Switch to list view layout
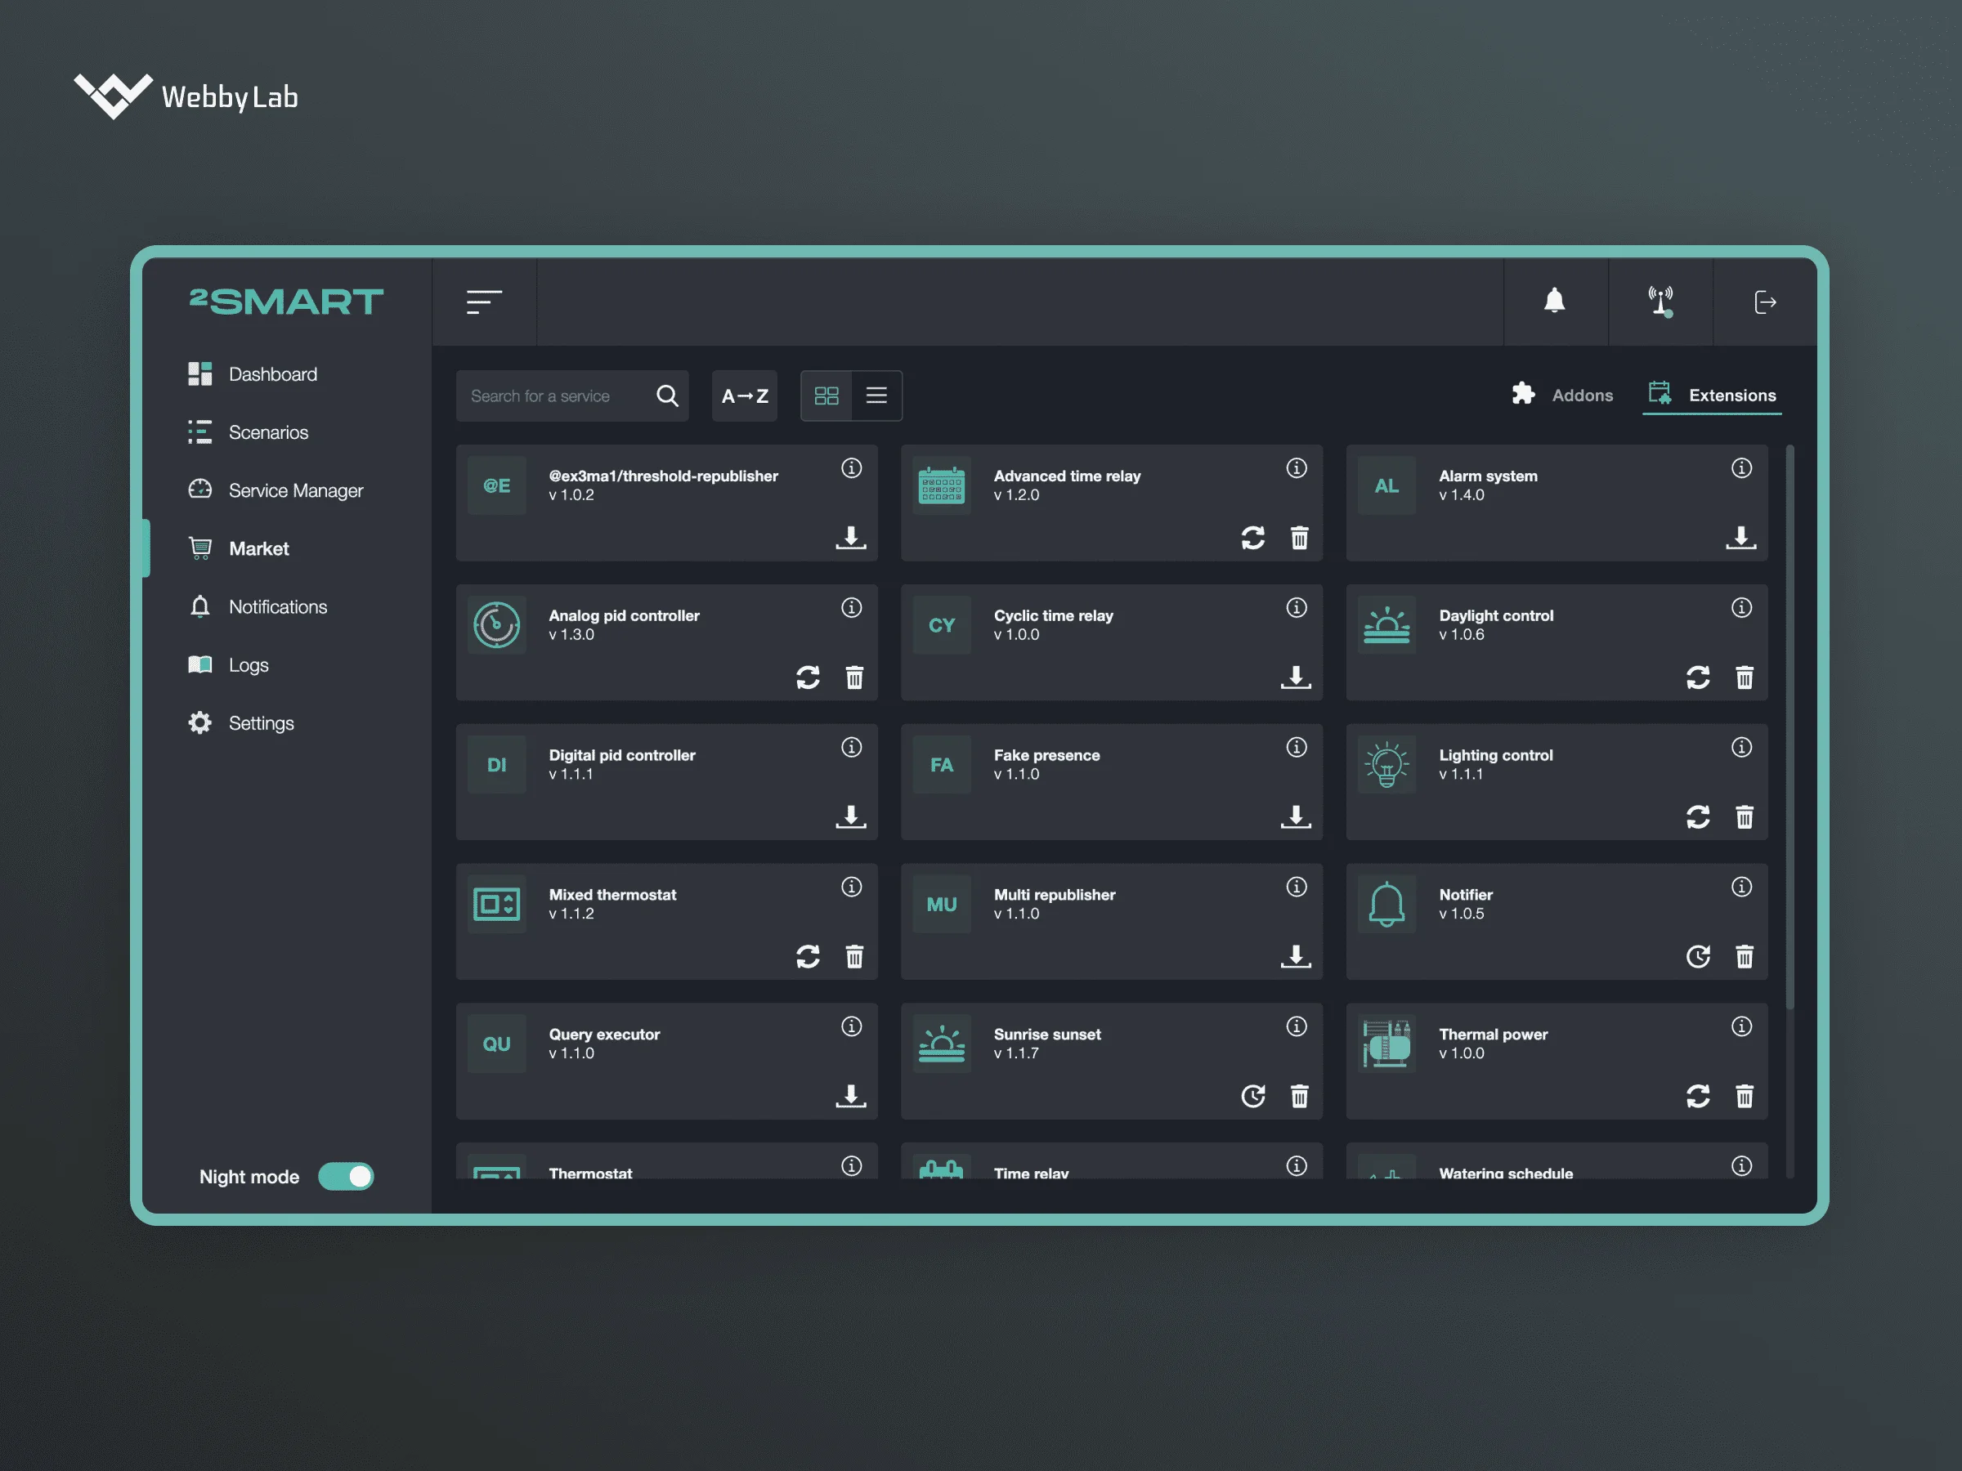The width and height of the screenshot is (1962, 1471). click(x=876, y=396)
